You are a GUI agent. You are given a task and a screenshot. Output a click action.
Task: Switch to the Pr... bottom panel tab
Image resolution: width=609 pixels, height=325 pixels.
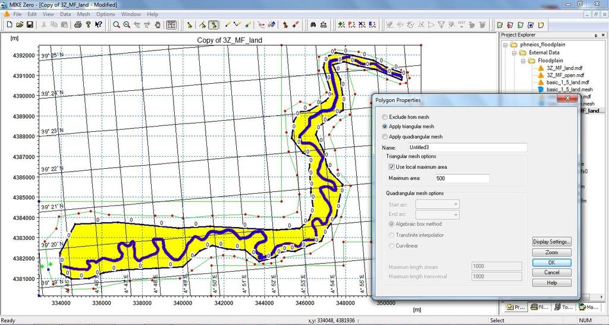click(x=516, y=307)
